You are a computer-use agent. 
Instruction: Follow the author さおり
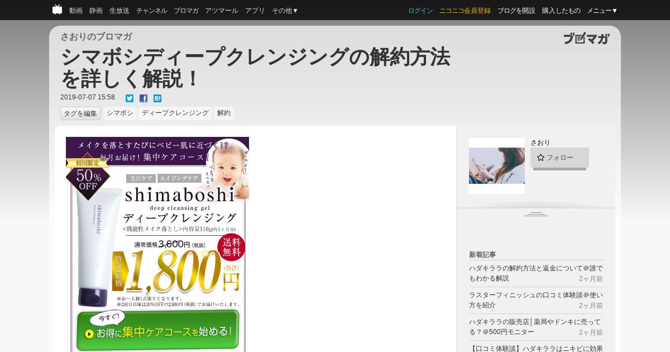(559, 158)
